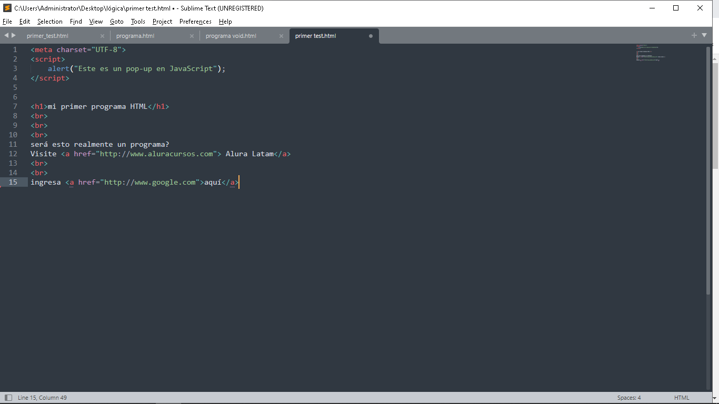Click the aluracursos.com URL string
719x404 pixels.
click(156, 154)
